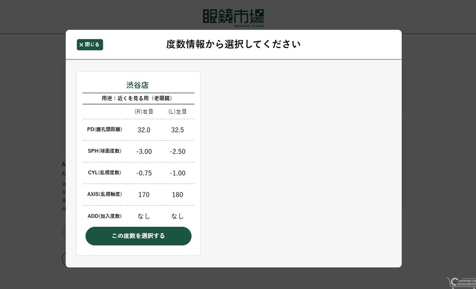Click the CYL(乱視度数) row label
Image resolution: width=476 pixels, height=289 pixels.
pyautogui.click(x=104, y=172)
